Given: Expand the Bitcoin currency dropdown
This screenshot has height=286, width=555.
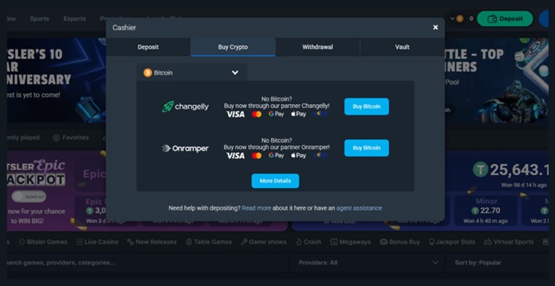Looking at the screenshot, I should point(235,73).
